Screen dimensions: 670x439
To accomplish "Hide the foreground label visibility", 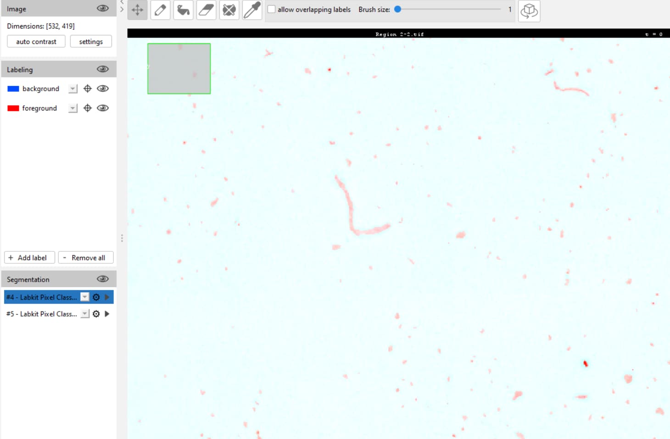I will coord(103,108).
